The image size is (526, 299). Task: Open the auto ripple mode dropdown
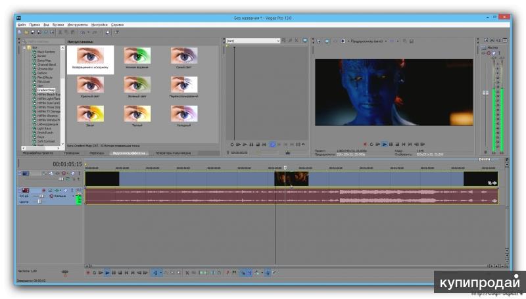[x=262, y=273]
